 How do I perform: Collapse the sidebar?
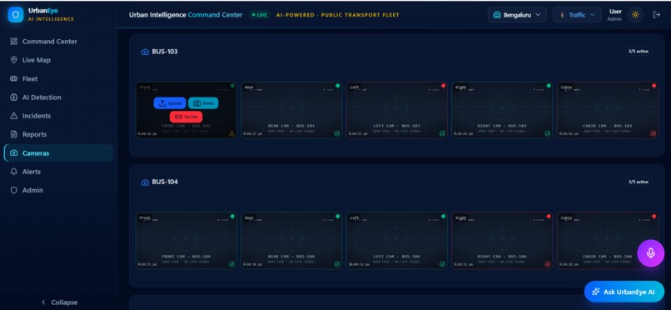[59, 302]
